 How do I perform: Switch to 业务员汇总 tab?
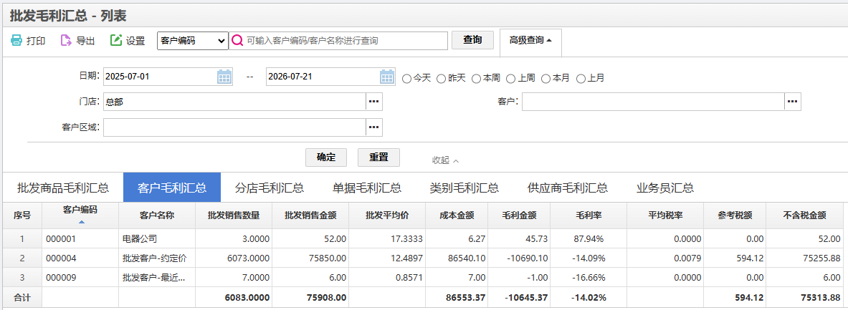[x=665, y=188]
